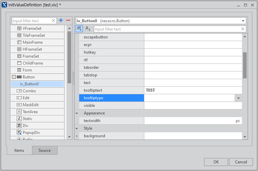The height and width of the screenshot is (171, 258).
Task: Expand the background property row
Action: tap(77, 136)
